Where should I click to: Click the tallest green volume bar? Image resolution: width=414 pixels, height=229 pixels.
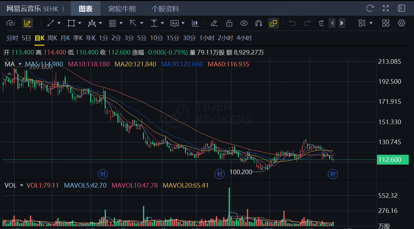pos(229,207)
